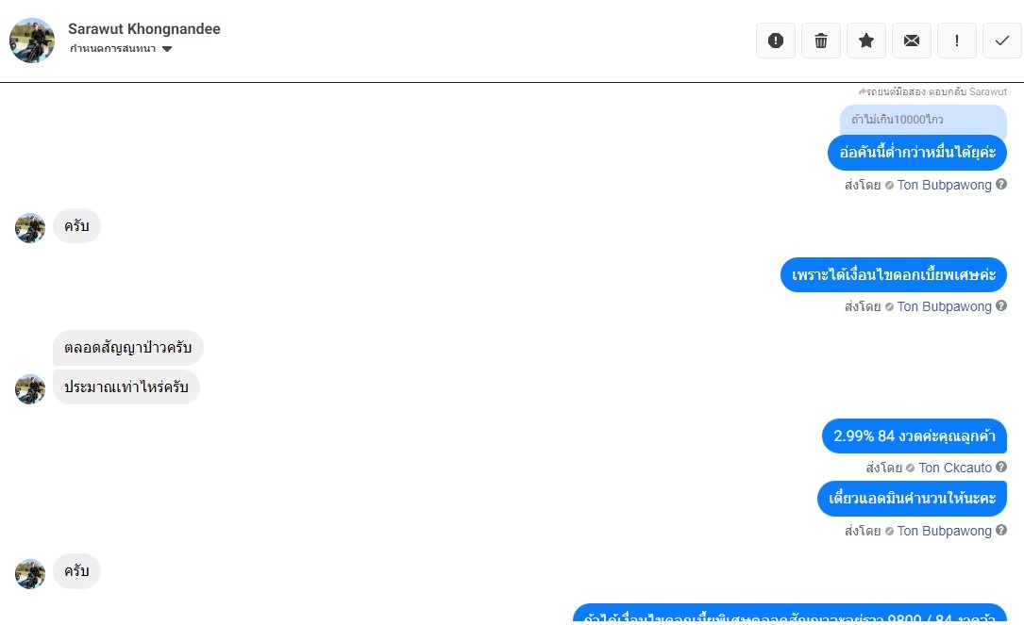The height and width of the screenshot is (625, 1024).
Task: Select the message 2.99% 84 งวดค่ะคุณลูกค้า
Action: (x=915, y=436)
